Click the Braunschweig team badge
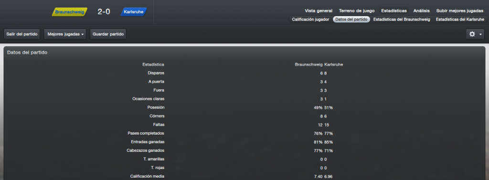This screenshot has width=489, height=180. coord(70,12)
